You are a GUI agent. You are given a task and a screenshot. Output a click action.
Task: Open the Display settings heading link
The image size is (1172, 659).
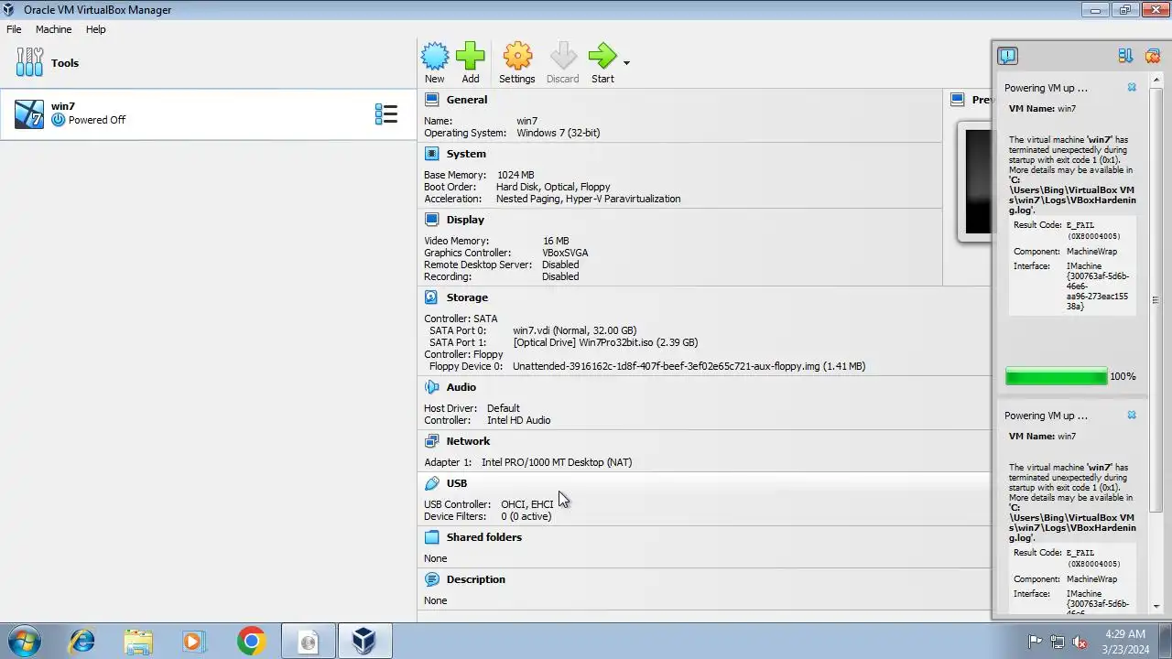click(x=465, y=220)
